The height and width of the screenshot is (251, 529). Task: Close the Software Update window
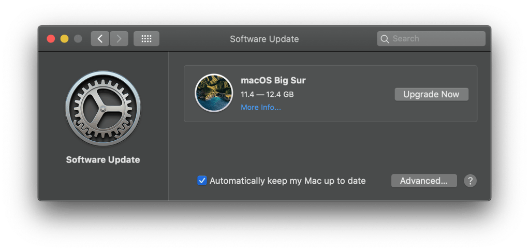pyautogui.click(x=51, y=39)
